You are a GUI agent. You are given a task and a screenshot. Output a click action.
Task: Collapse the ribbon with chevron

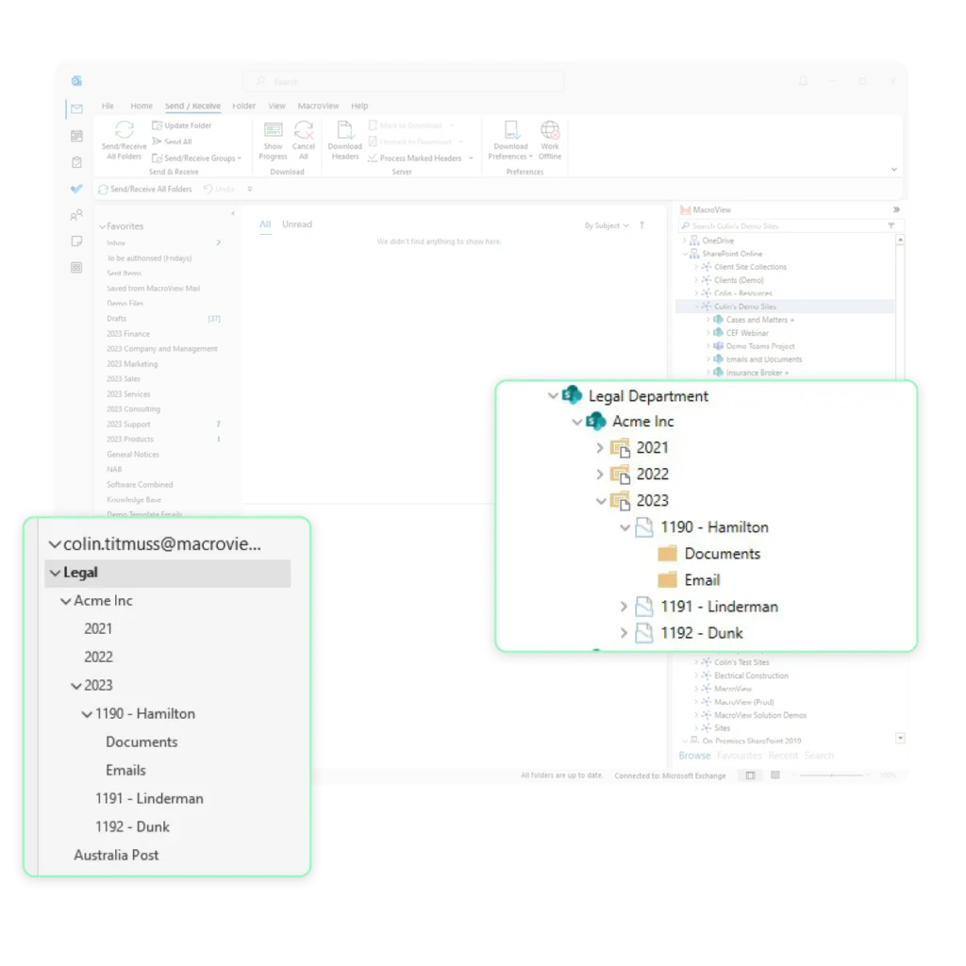(x=894, y=170)
